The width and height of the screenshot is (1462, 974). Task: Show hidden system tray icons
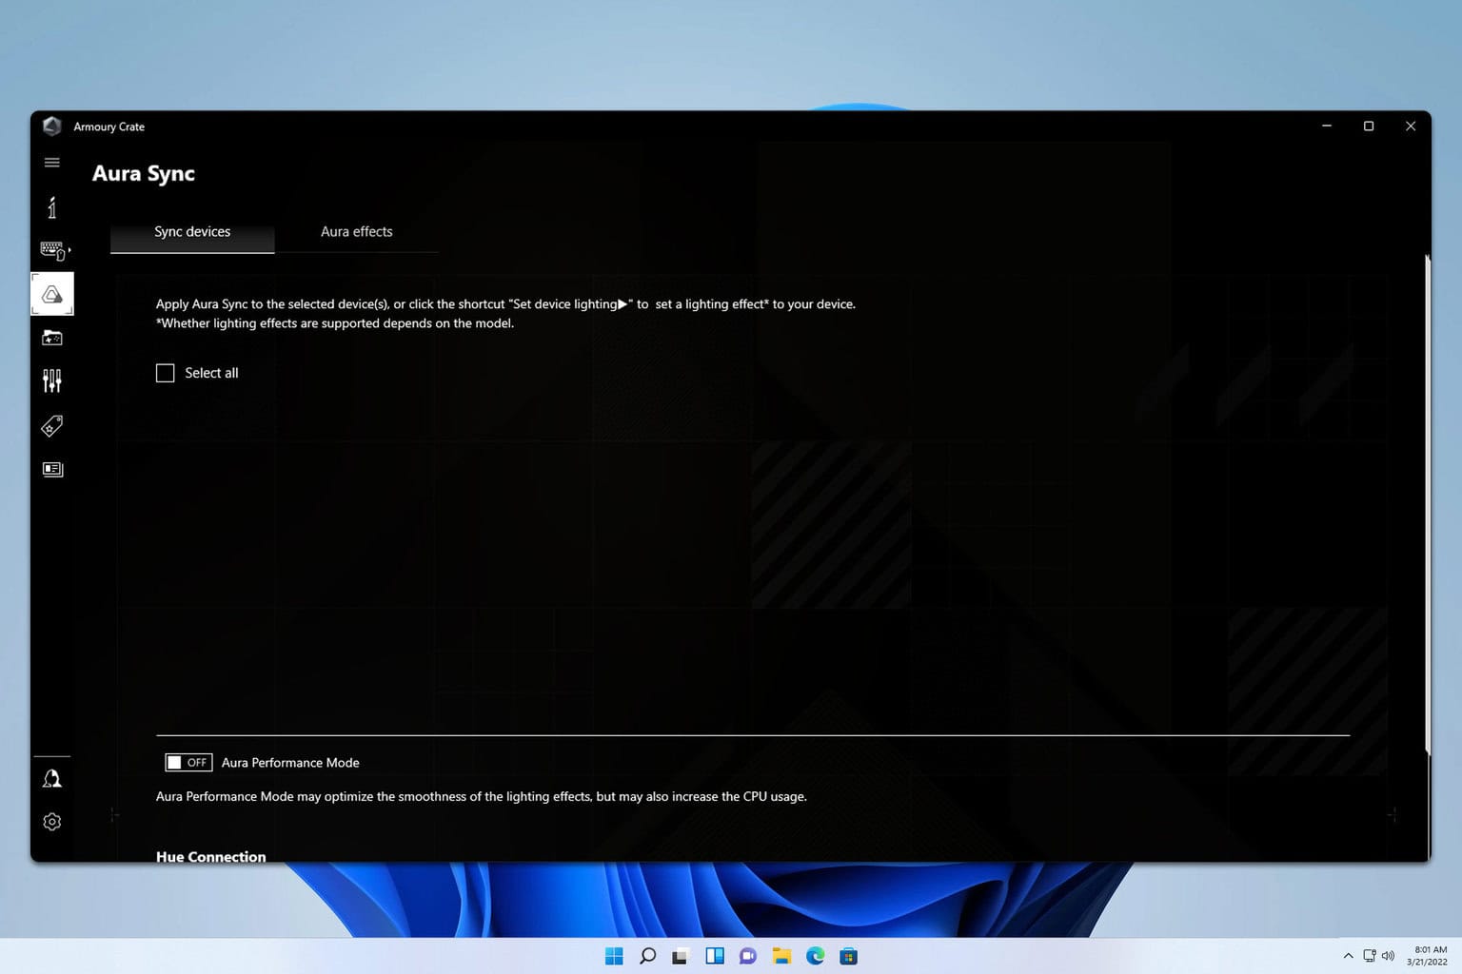1348,956
